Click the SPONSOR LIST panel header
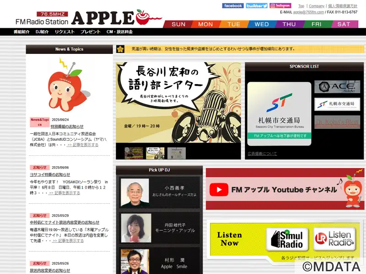366x274 pixels. tap(304, 66)
